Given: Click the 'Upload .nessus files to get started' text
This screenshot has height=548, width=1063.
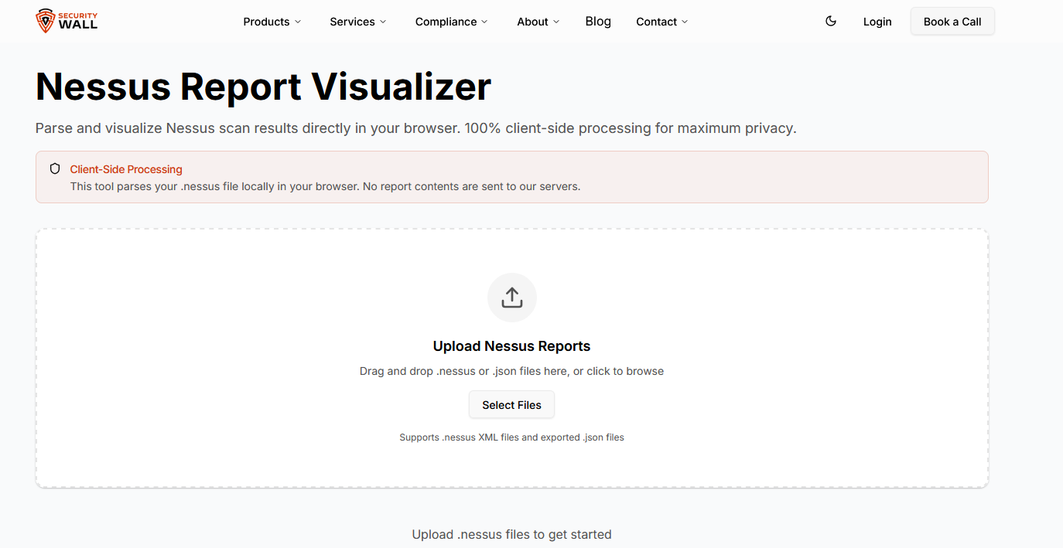Looking at the screenshot, I should coord(511,534).
